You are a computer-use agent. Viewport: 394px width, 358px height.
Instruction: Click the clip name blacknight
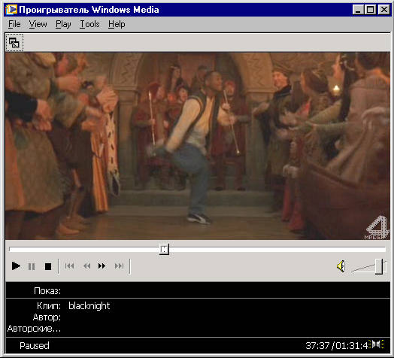point(89,305)
